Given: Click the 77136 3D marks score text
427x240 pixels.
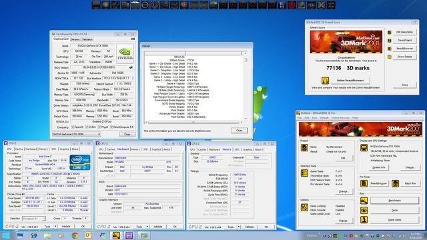Looking at the screenshot, I should click(348, 68).
